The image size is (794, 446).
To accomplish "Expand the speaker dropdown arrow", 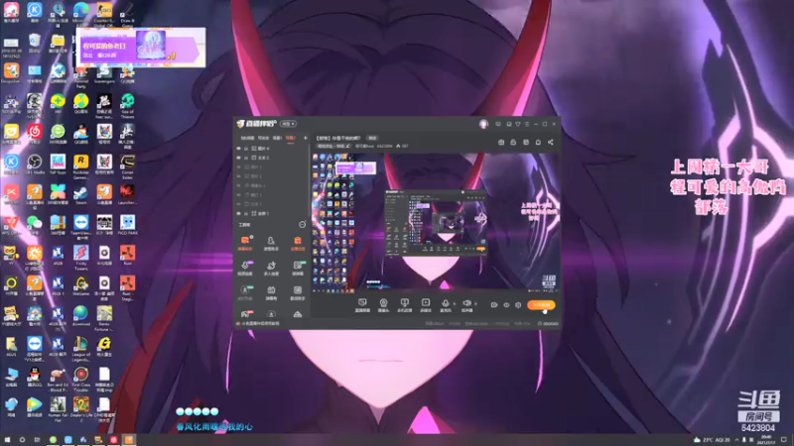I will pyautogui.click(x=475, y=304).
